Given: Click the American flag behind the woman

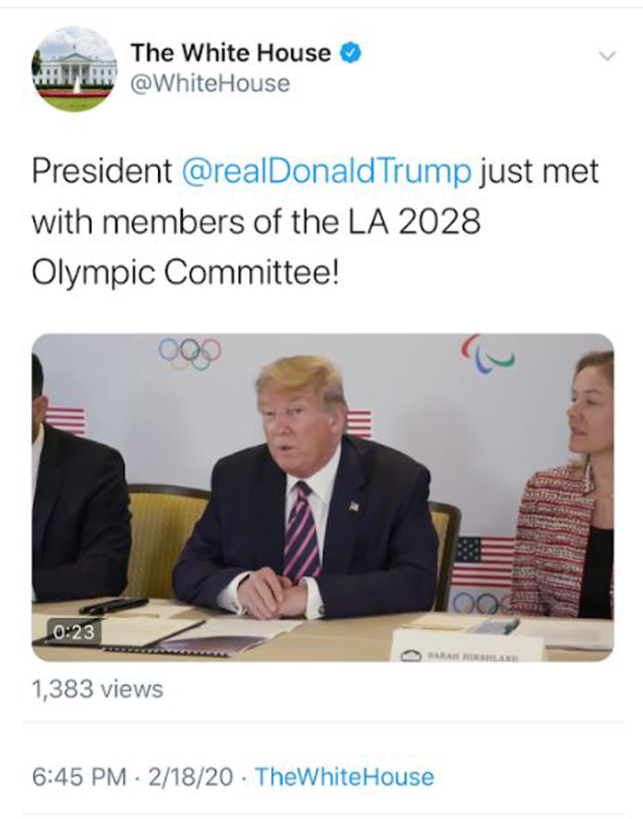Looking at the screenshot, I should click(x=484, y=560).
